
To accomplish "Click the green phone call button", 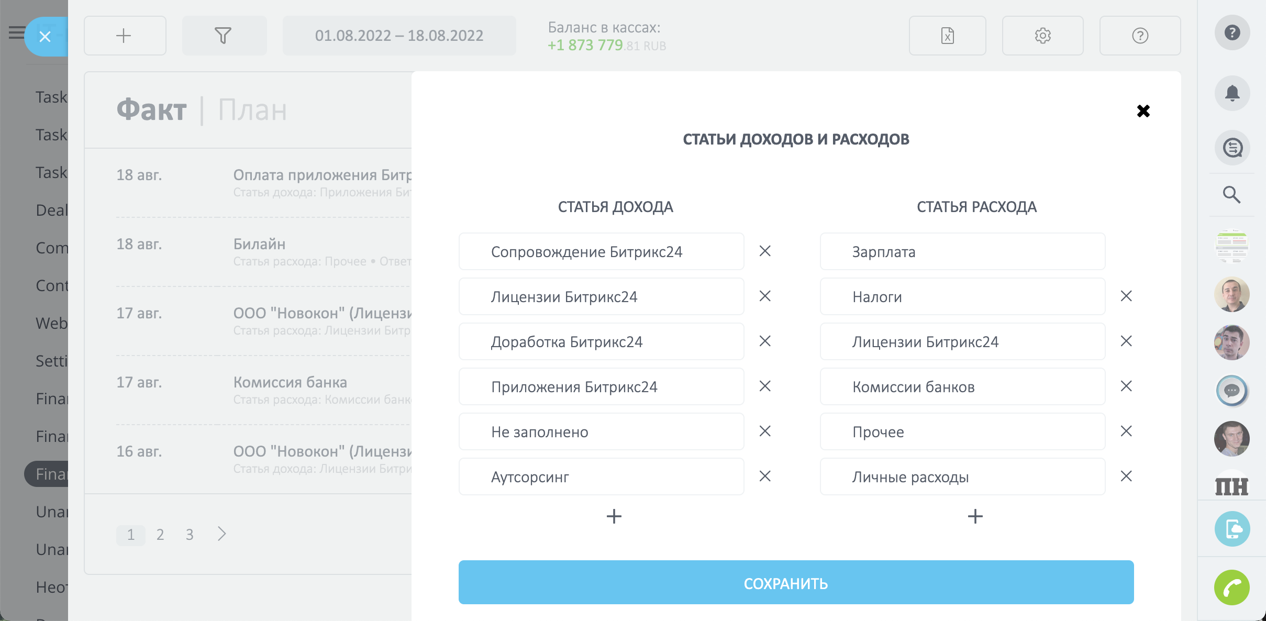I will pos(1231,587).
